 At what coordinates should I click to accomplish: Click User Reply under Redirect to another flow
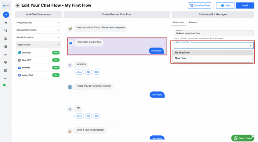tap(156, 51)
